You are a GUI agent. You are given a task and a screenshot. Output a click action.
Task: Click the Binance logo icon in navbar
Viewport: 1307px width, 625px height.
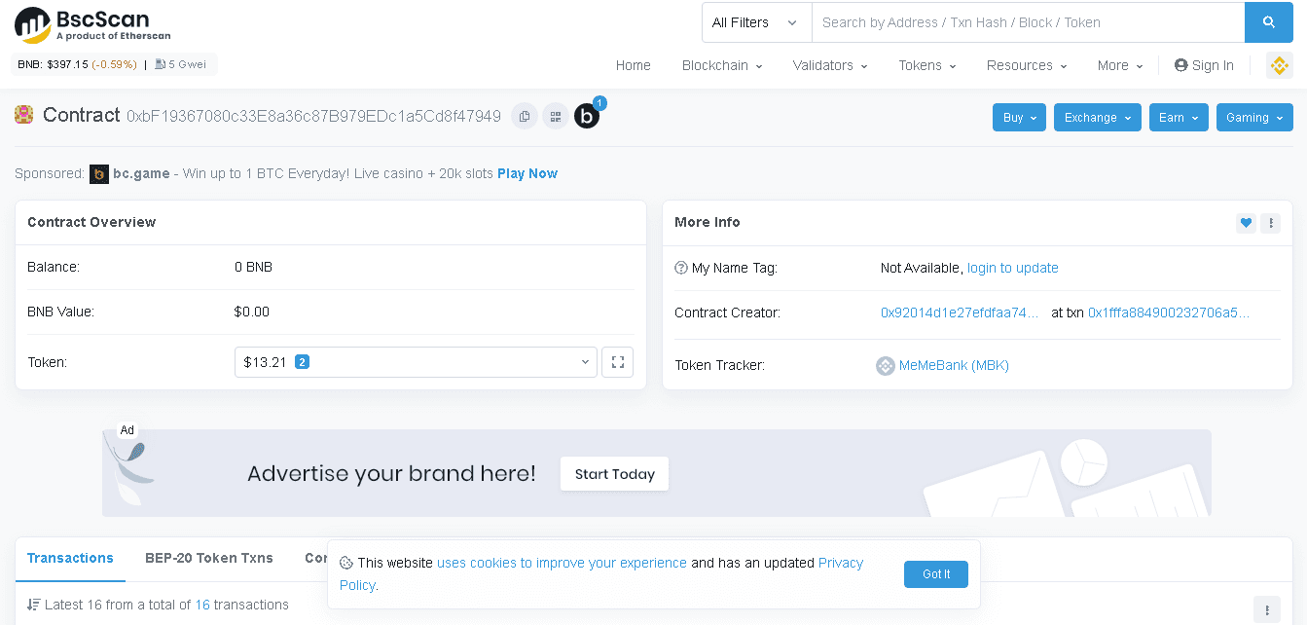(x=1279, y=65)
